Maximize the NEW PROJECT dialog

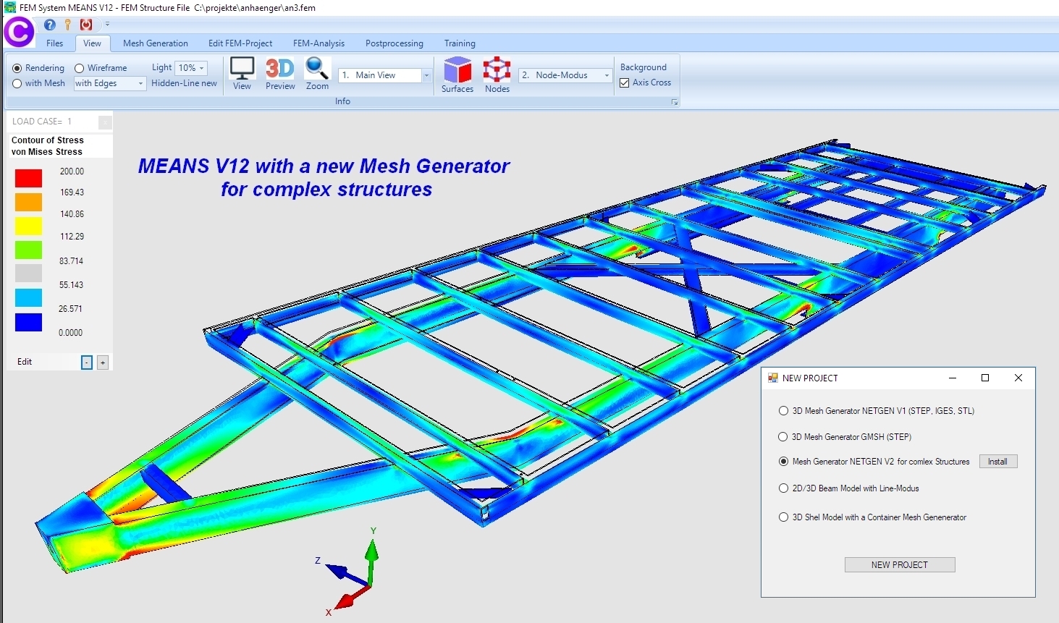click(x=985, y=378)
